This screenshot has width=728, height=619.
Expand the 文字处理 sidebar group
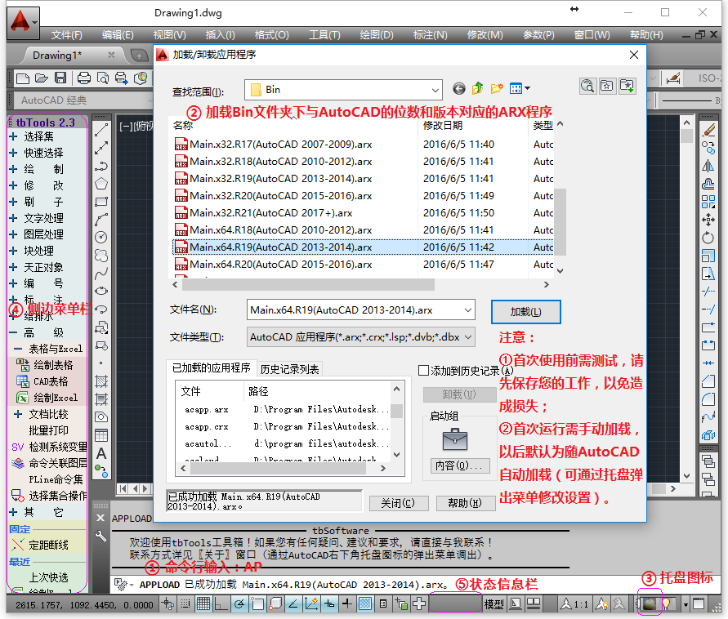[13, 218]
